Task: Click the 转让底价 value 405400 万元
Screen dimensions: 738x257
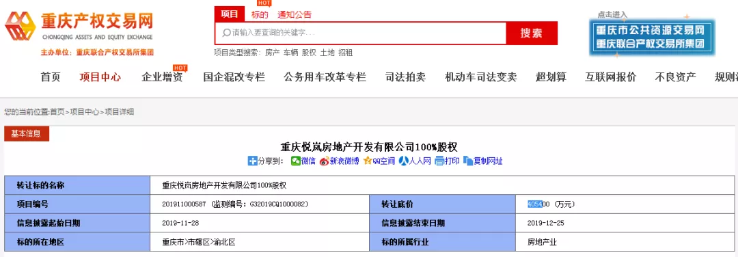Action: click(x=551, y=204)
